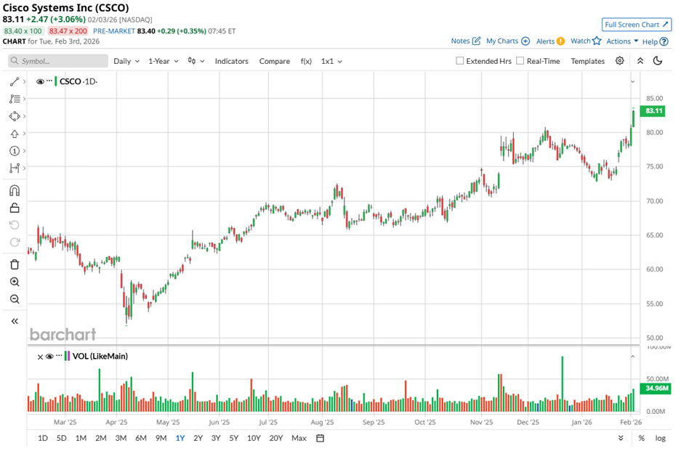Expand the Actions dropdown menu
This screenshot has height=451, width=681.
click(x=622, y=41)
